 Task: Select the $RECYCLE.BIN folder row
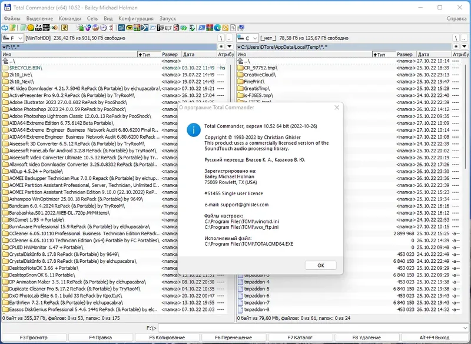[114, 68]
